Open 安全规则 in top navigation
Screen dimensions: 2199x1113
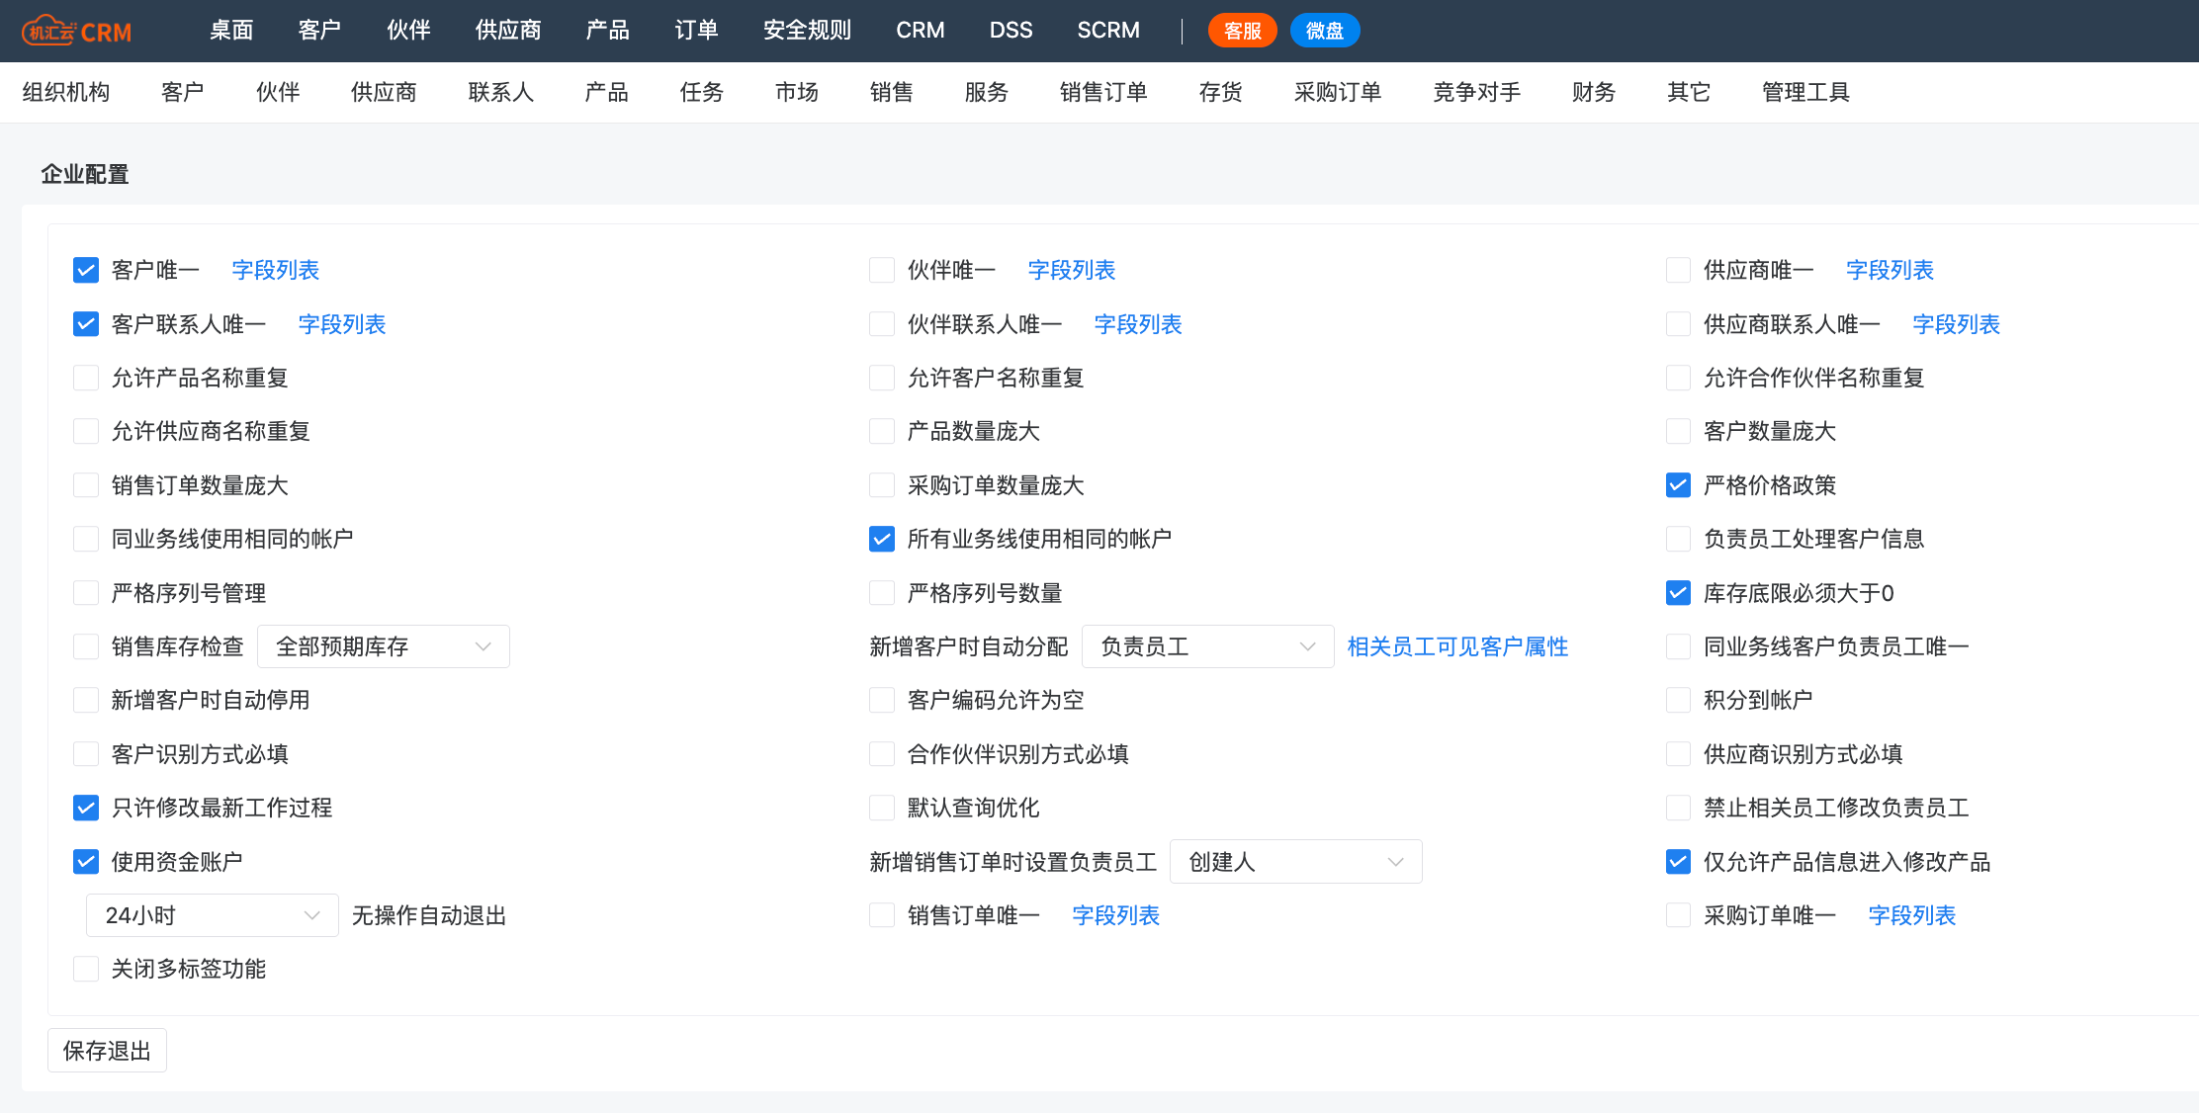click(807, 31)
